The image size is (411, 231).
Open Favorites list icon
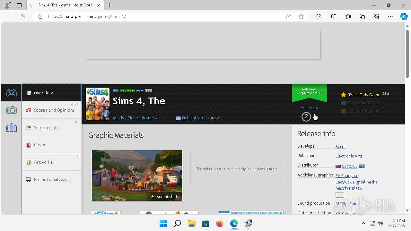tap(348, 16)
